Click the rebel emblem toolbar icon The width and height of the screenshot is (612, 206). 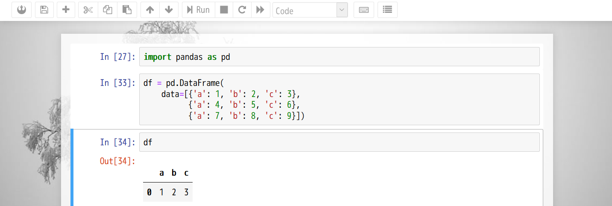22,10
